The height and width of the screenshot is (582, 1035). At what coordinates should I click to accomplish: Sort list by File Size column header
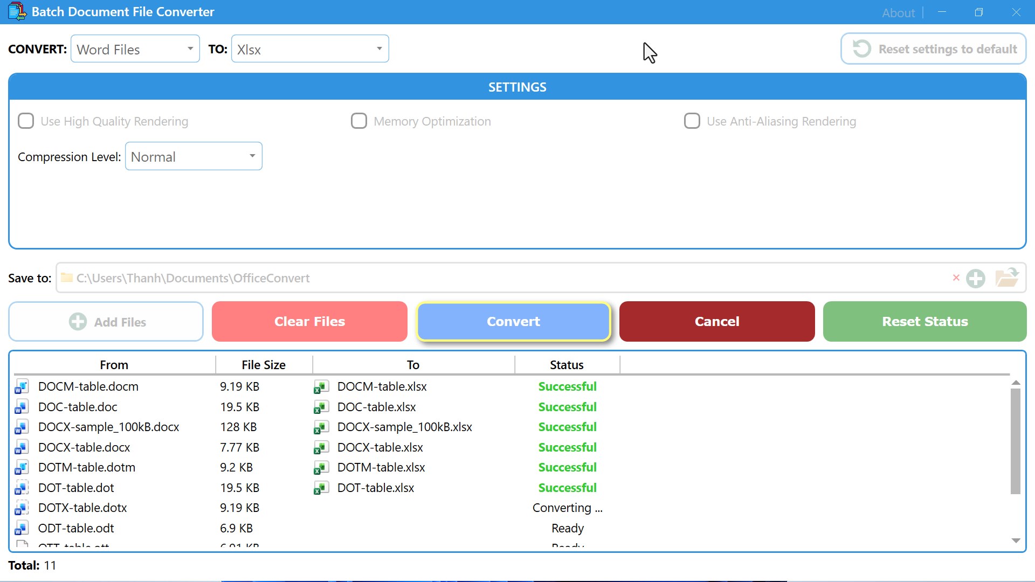pyautogui.click(x=264, y=365)
